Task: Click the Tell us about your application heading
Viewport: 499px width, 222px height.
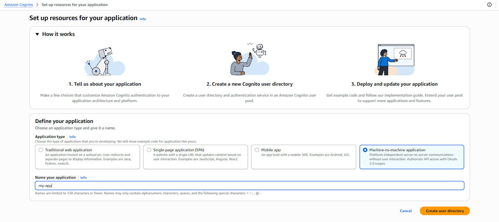Action: pyautogui.click(x=105, y=84)
